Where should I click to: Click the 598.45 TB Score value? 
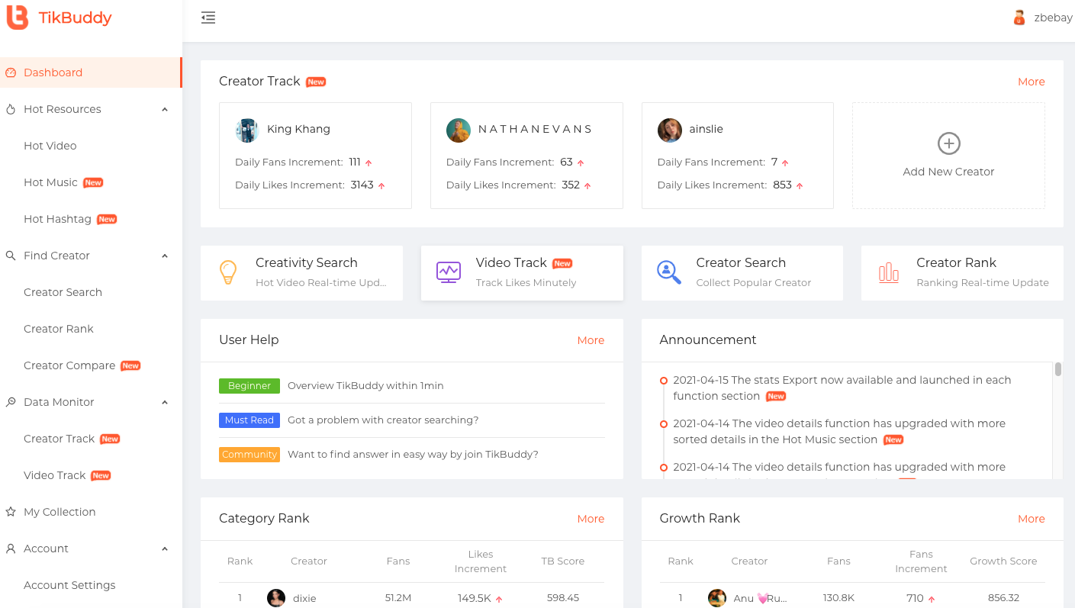pyautogui.click(x=563, y=598)
